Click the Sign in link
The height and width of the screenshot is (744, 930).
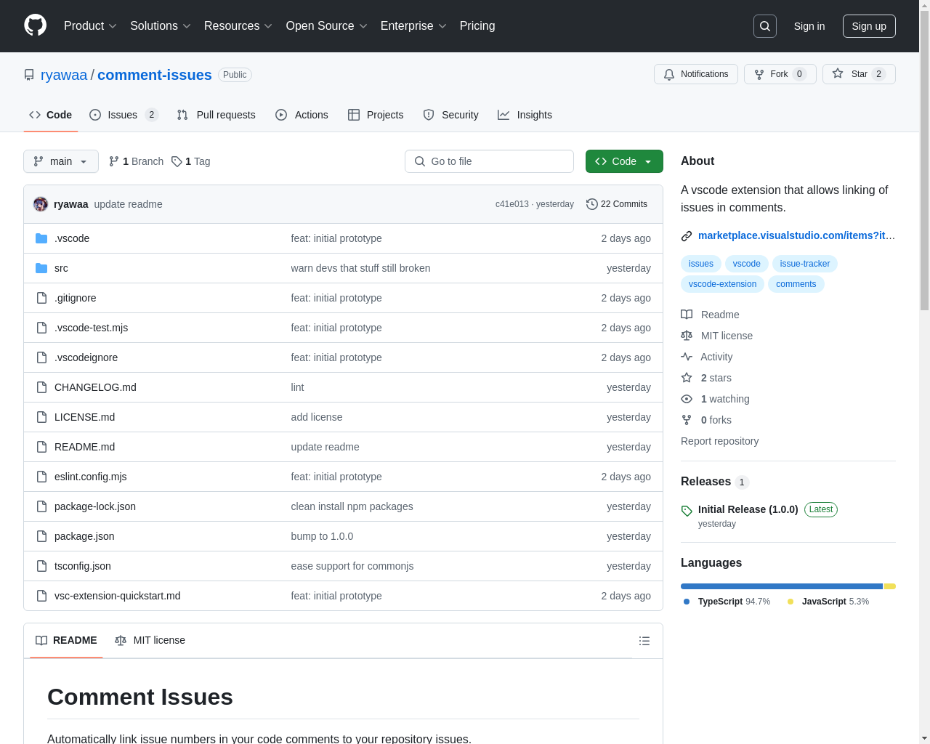pyautogui.click(x=809, y=26)
